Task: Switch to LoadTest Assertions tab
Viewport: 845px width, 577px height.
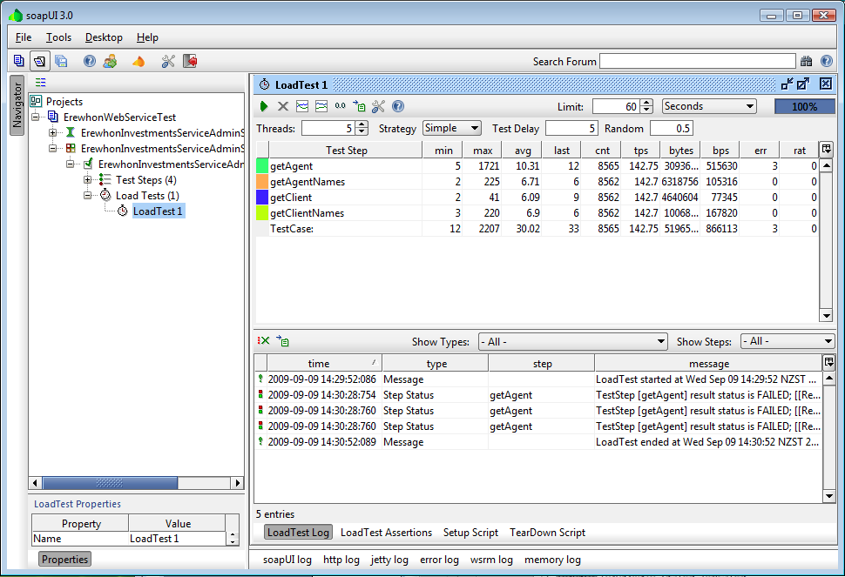Action: 386,533
